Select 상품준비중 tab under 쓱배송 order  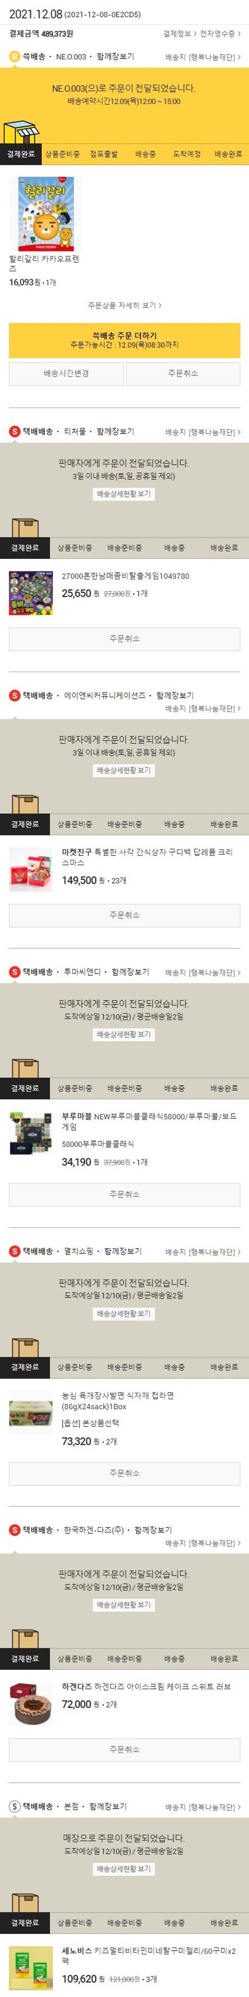(x=62, y=154)
